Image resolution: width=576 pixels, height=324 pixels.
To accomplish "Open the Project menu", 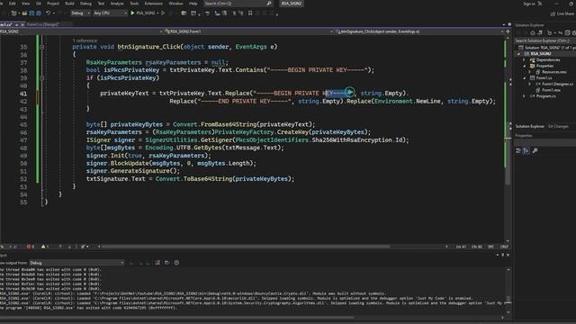I will point(53,4).
